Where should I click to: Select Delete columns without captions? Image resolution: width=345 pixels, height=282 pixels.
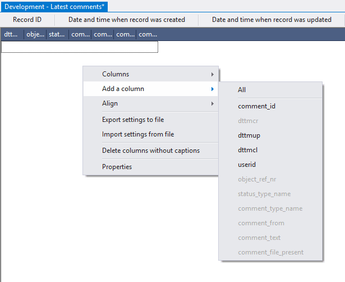tap(151, 151)
